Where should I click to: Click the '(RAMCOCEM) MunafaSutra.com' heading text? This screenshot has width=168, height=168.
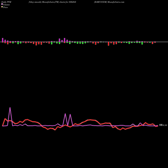109,2
